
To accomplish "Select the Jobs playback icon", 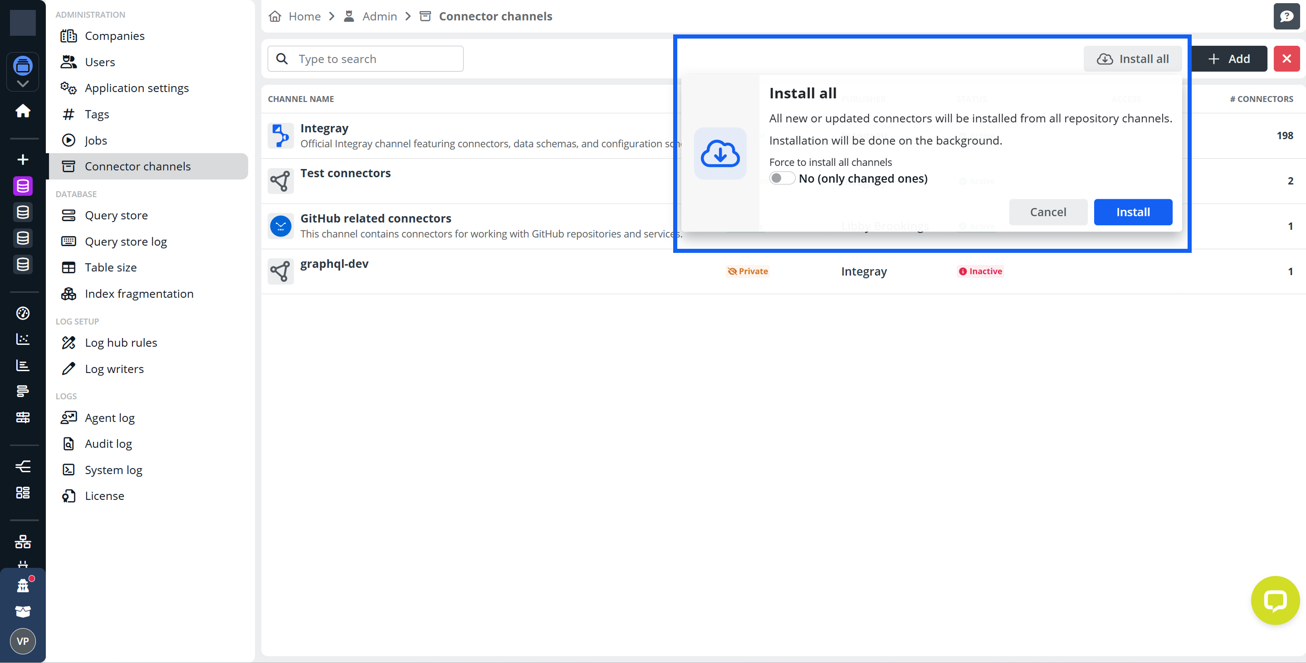I will 69,140.
